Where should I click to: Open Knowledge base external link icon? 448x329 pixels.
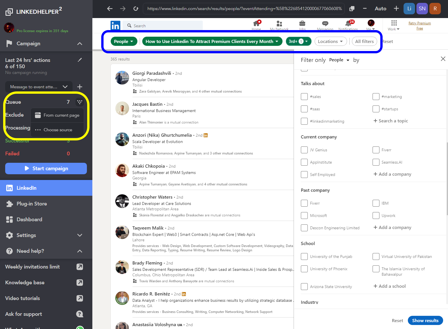(x=80, y=283)
